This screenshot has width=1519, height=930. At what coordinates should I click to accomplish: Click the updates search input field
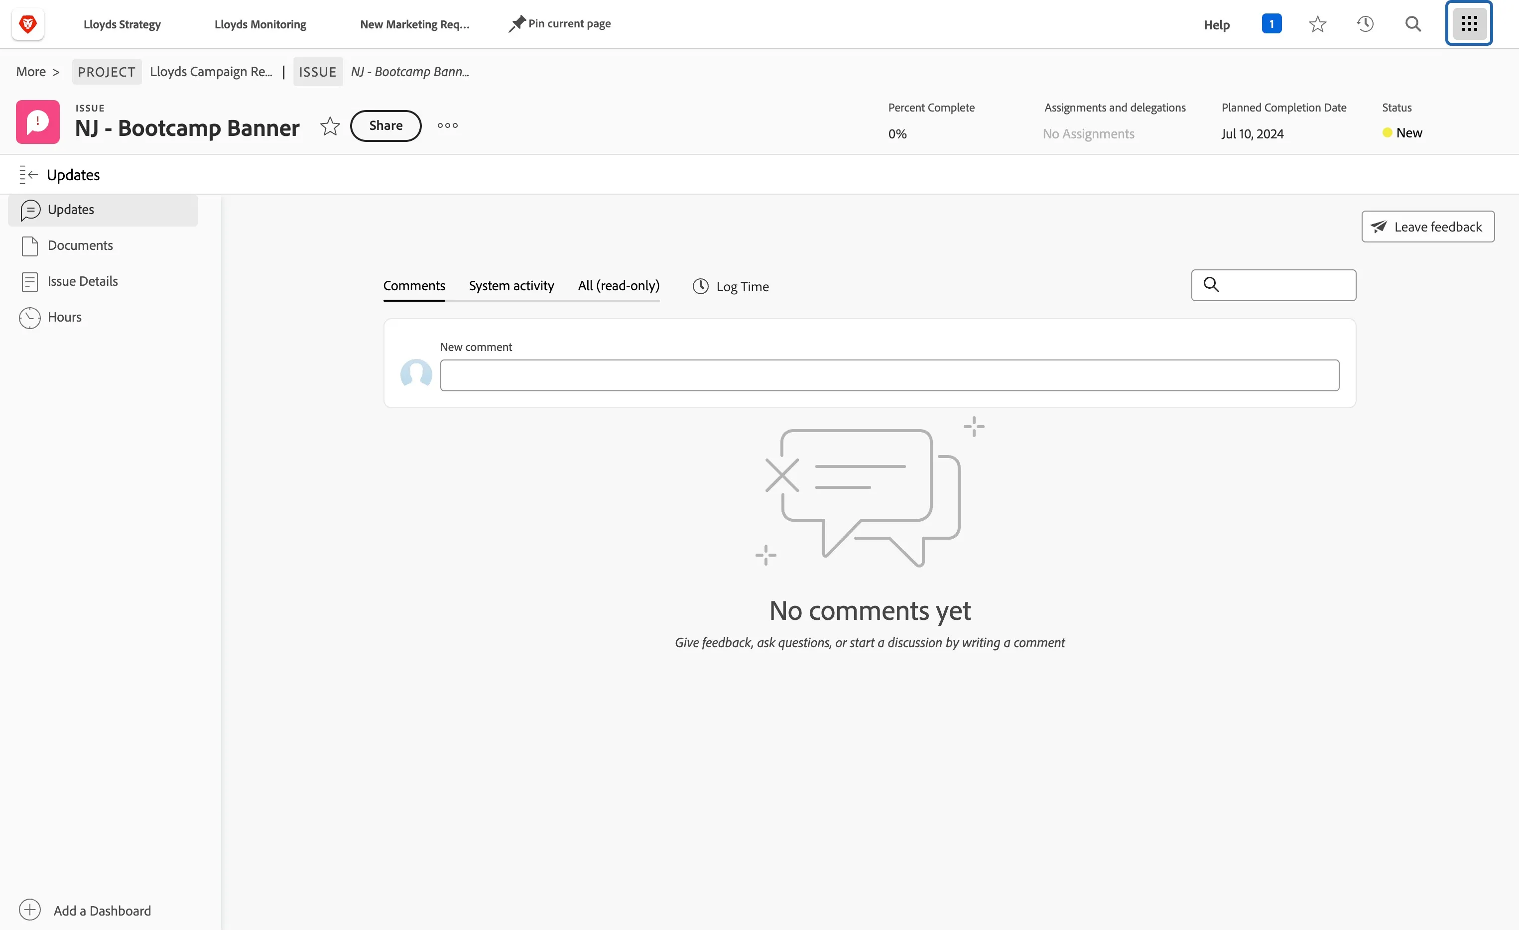tap(1273, 285)
